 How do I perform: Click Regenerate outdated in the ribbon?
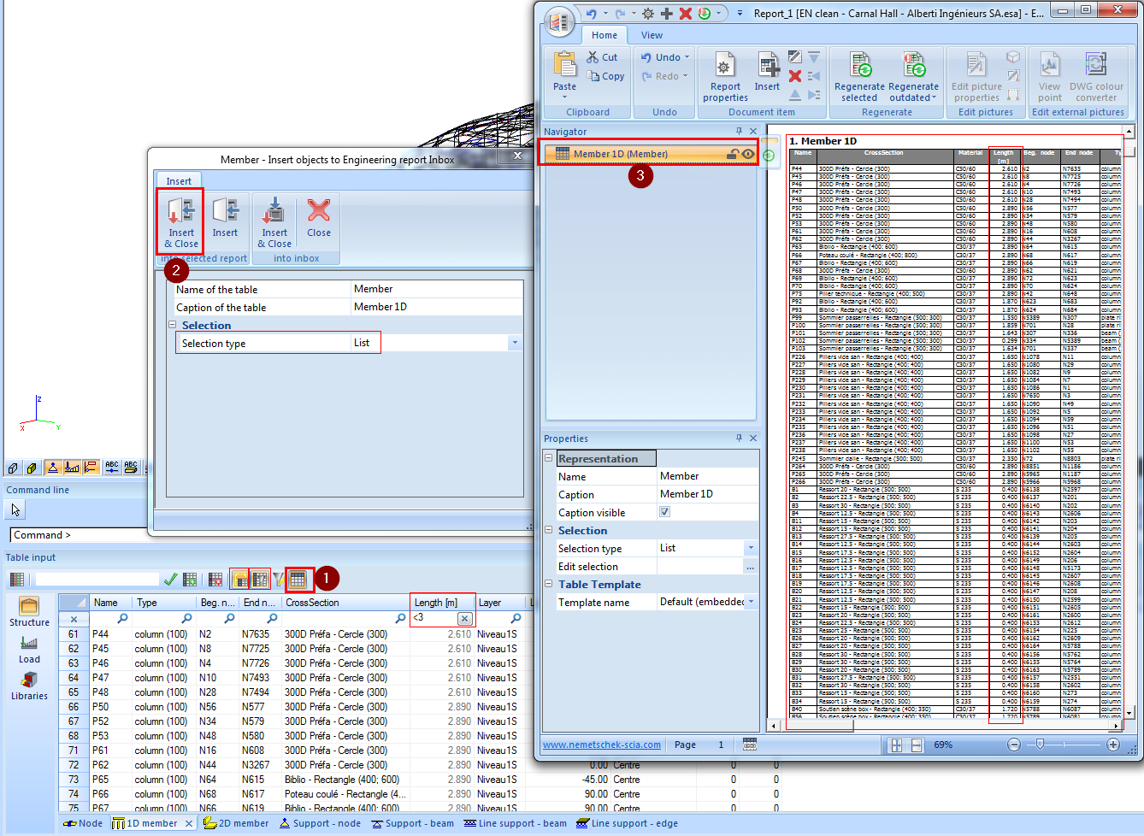click(913, 76)
